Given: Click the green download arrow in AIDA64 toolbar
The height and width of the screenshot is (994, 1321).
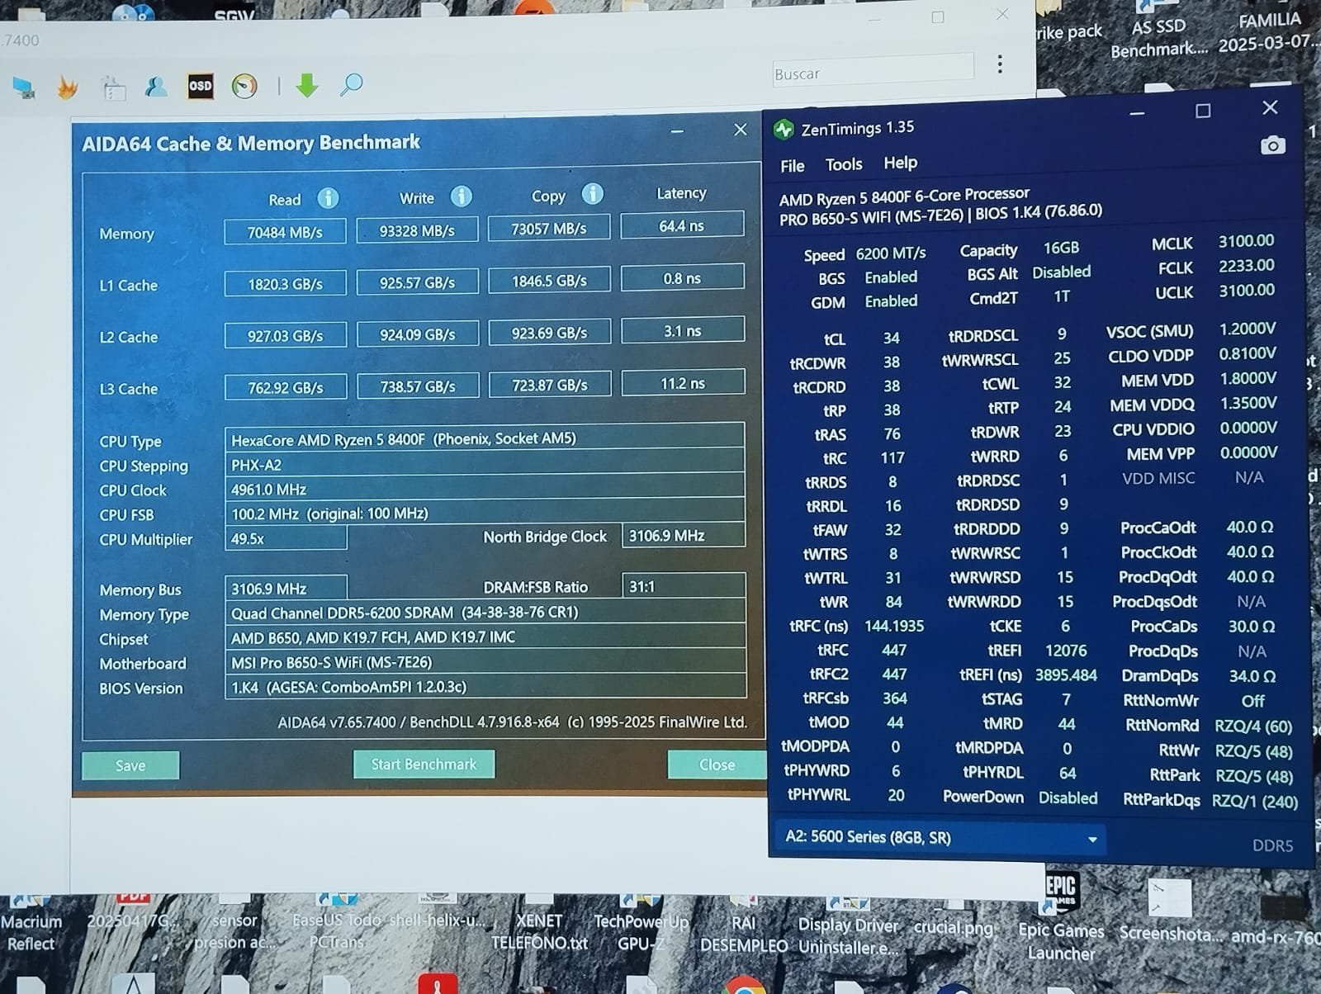Looking at the screenshot, I should coord(307,85).
